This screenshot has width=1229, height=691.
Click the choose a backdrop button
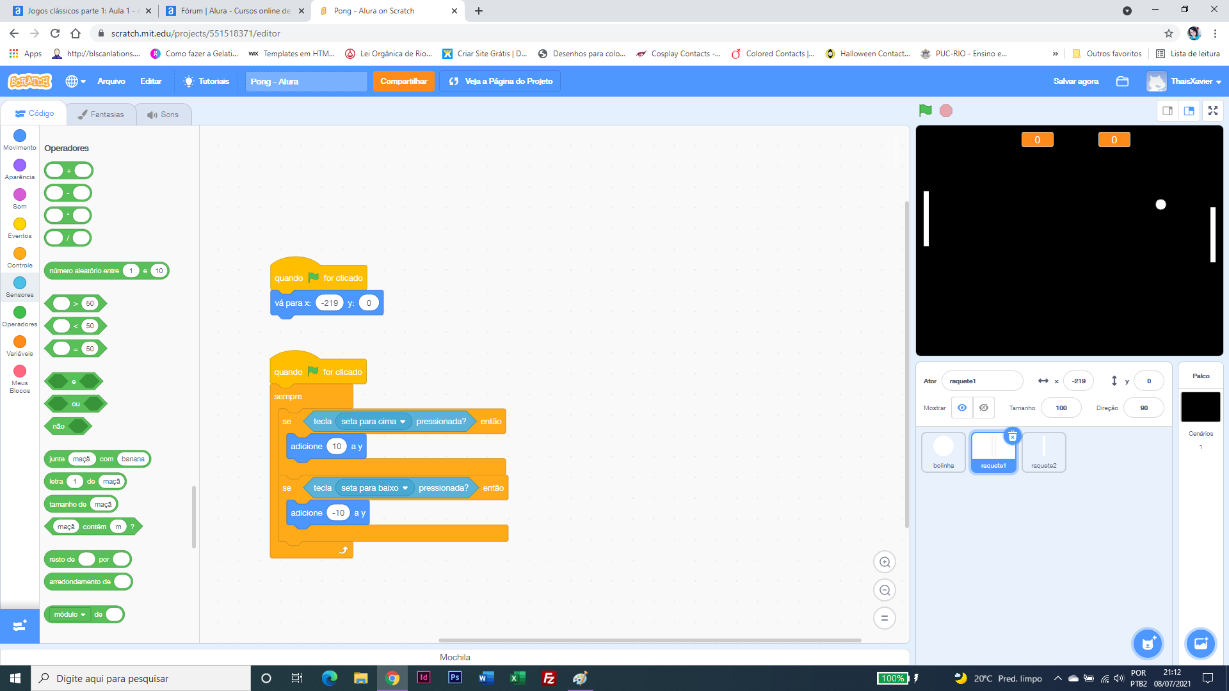[1201, 644]
